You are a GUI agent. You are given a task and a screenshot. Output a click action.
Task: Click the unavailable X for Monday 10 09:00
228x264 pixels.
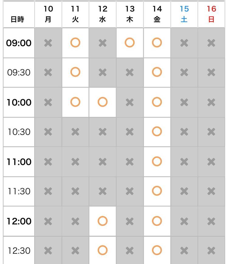click(x=48, y=43)
